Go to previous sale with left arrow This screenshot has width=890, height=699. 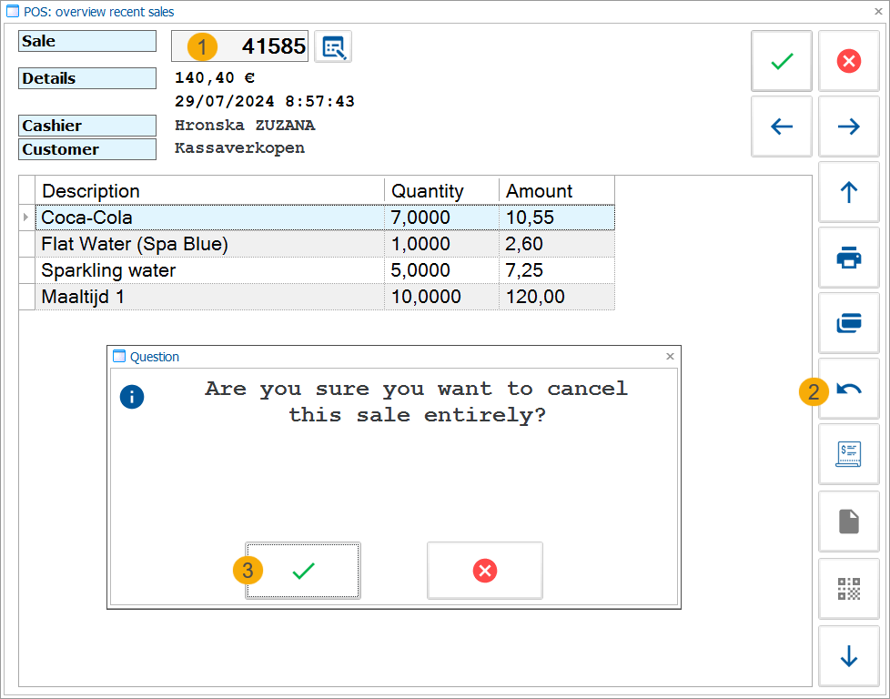click(781, 127)
